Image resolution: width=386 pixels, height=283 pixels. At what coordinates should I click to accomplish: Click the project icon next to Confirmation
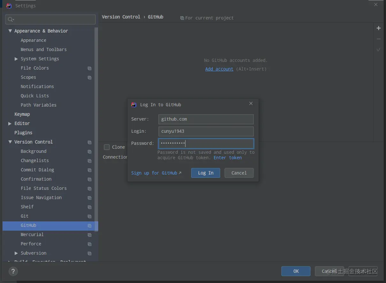tap(89, 179)
